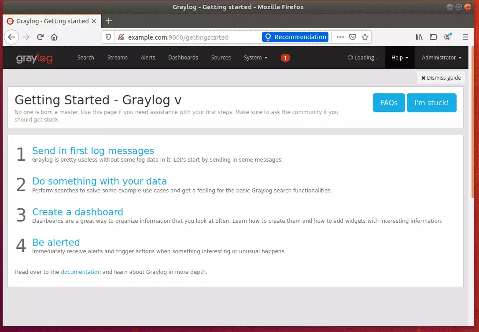Viewport: 479px width, 332px height.
Task: Open the Send in first log messages step
Action: [93, 151]
